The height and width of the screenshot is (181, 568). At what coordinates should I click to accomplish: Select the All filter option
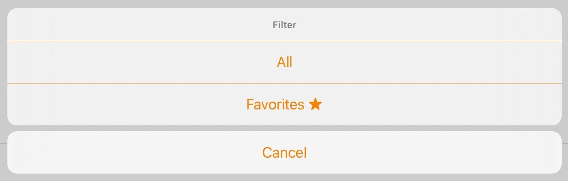tap(284, 62)
